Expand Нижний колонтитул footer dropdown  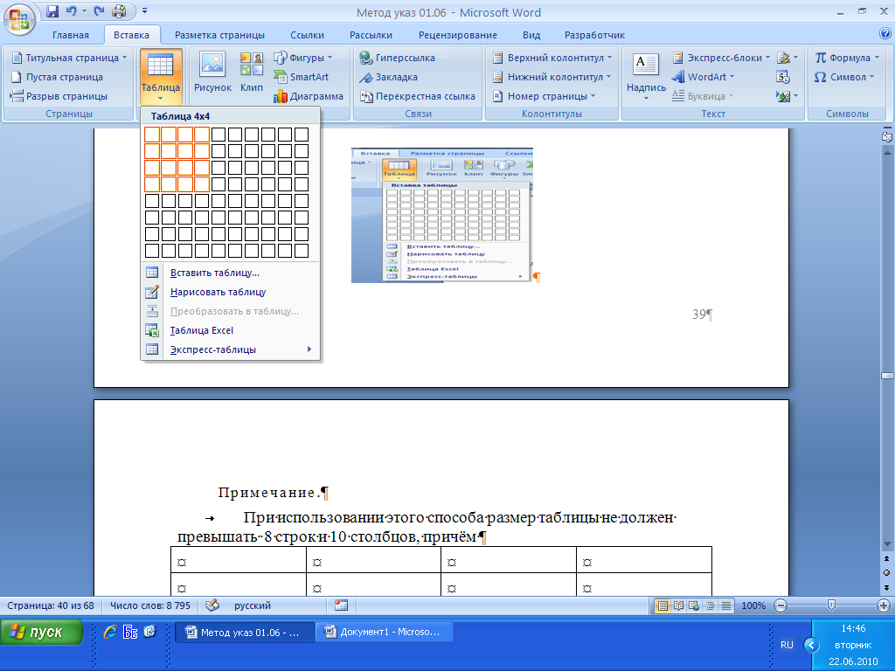552,77
